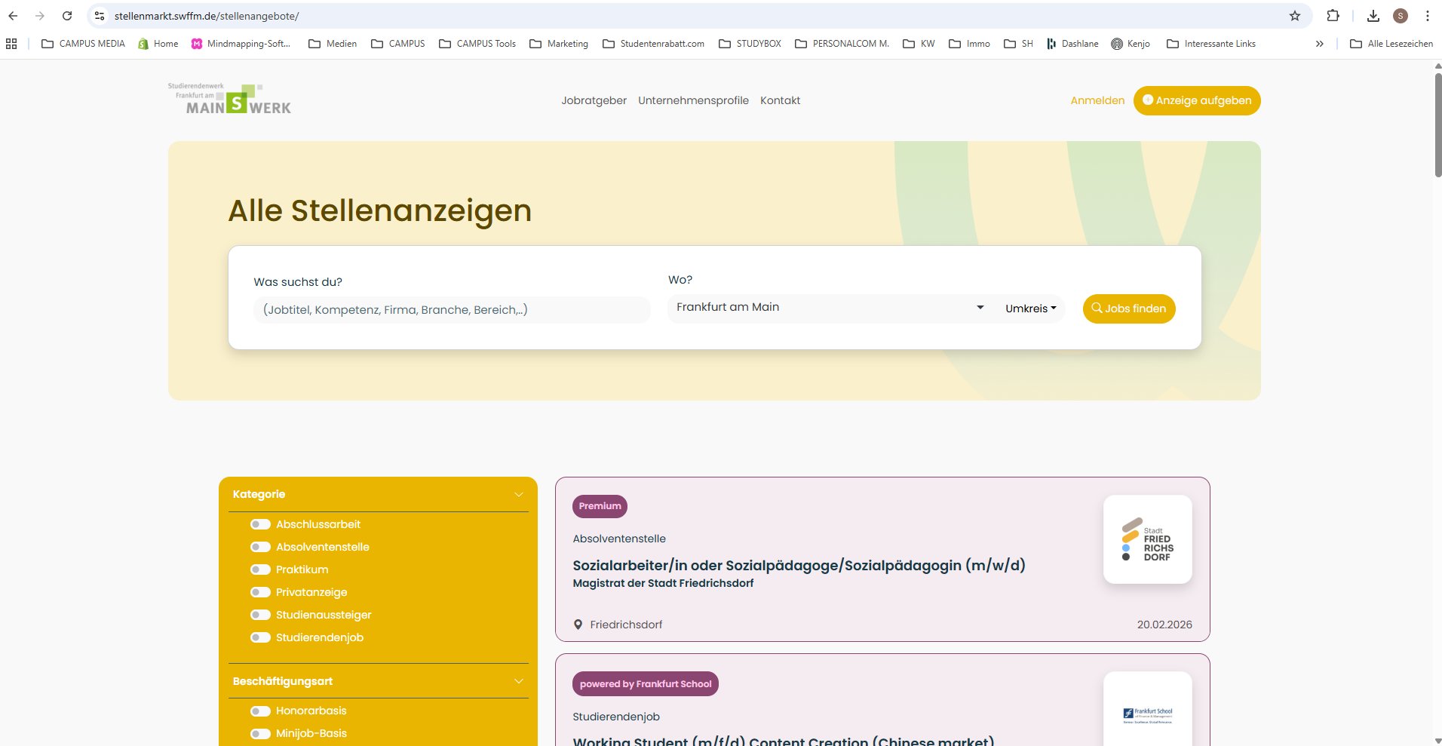
Task: Open the Chrome three-dot menu
Action: click(1428, 16)
